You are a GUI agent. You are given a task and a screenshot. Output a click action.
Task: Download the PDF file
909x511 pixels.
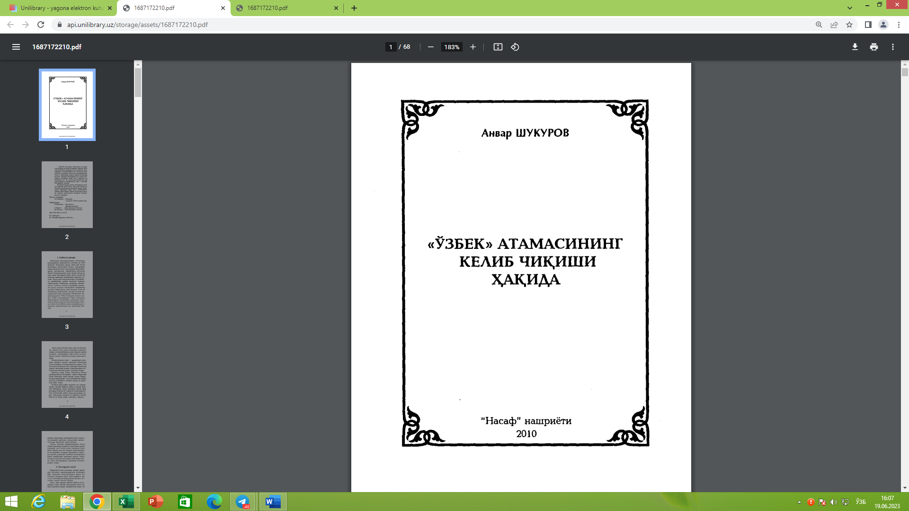(855, 47)
